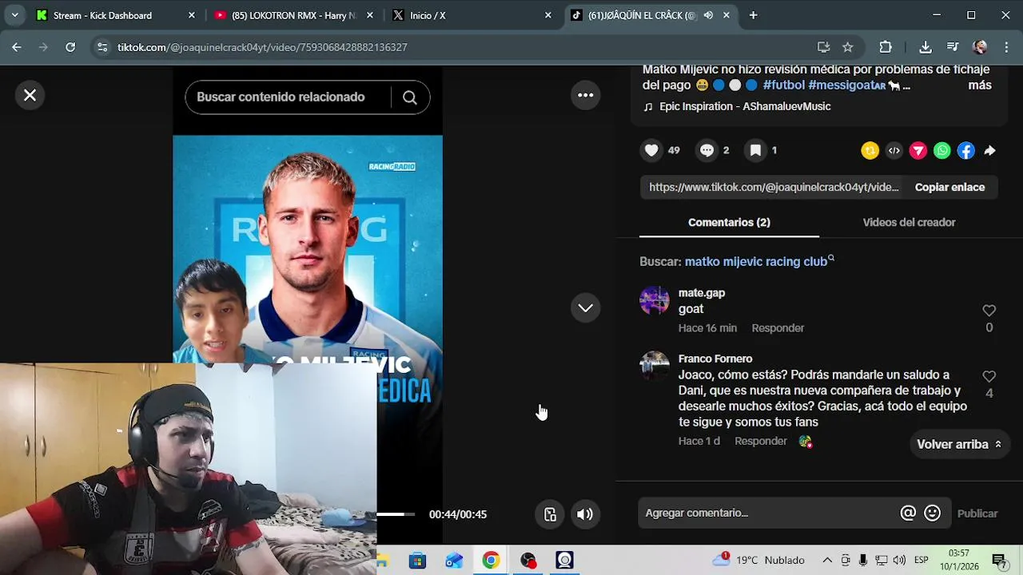Like the comment by mate.gap
This screenshot has width=1023, height=575.
(989, 311)
